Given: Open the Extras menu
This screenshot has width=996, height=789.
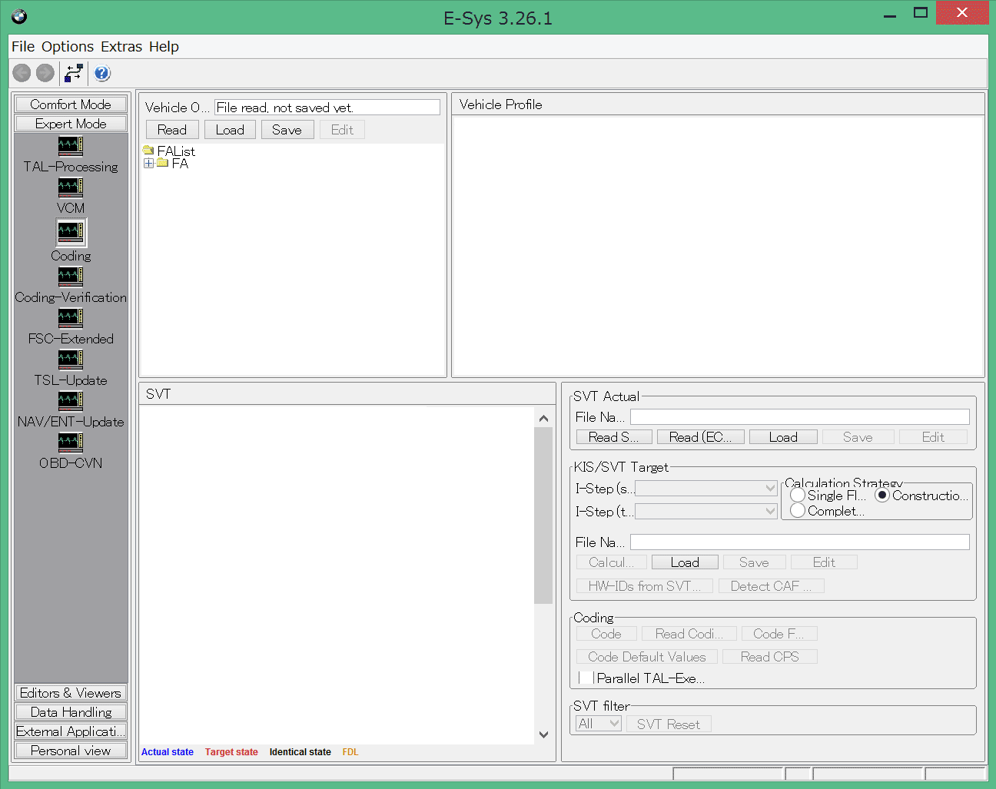Looking at the screenshot, I should (121, 46).
